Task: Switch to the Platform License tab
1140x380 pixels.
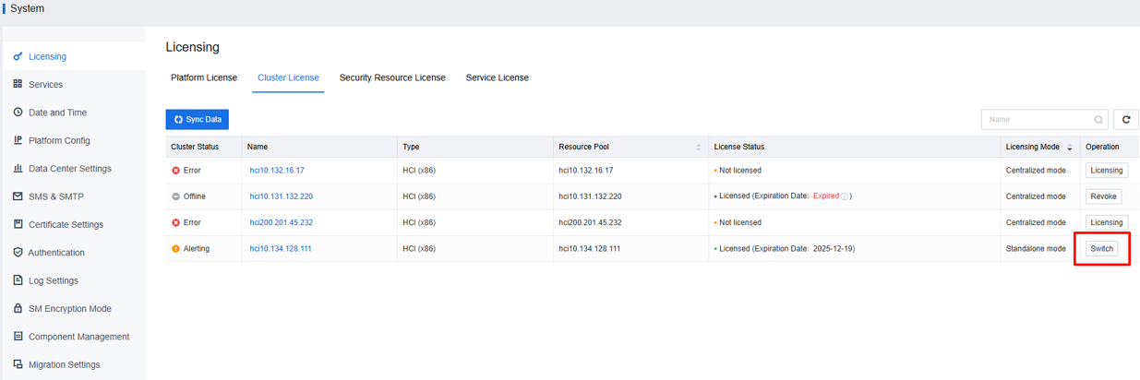Action: click(204, 77)
